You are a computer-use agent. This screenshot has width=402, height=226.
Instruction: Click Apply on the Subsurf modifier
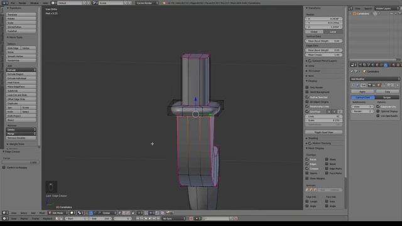[x=362, y=92]
